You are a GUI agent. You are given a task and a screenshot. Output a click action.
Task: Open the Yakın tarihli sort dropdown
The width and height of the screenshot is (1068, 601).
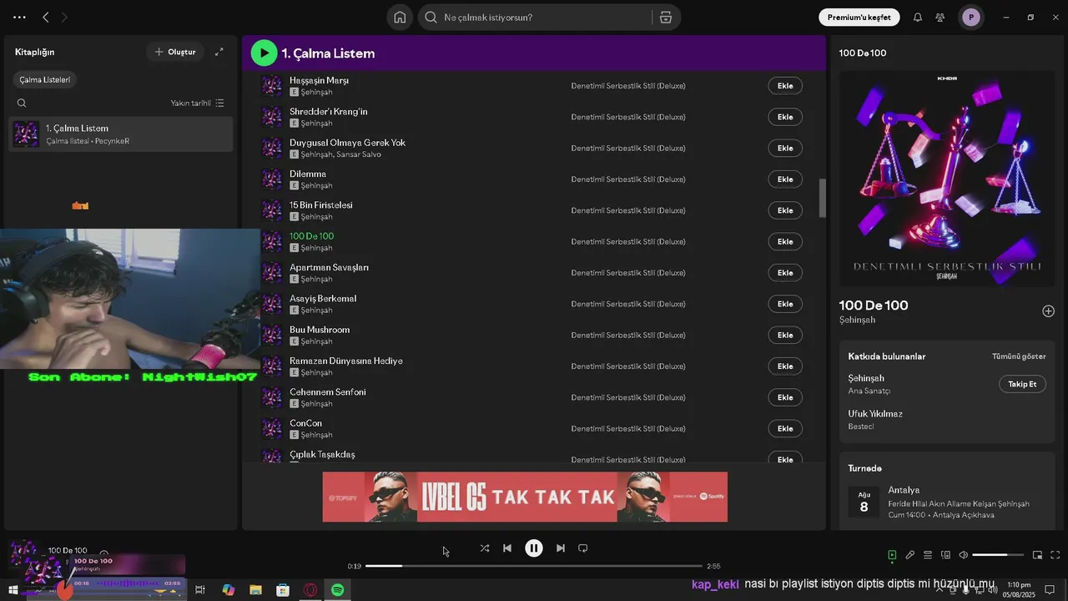coord(198,104)
